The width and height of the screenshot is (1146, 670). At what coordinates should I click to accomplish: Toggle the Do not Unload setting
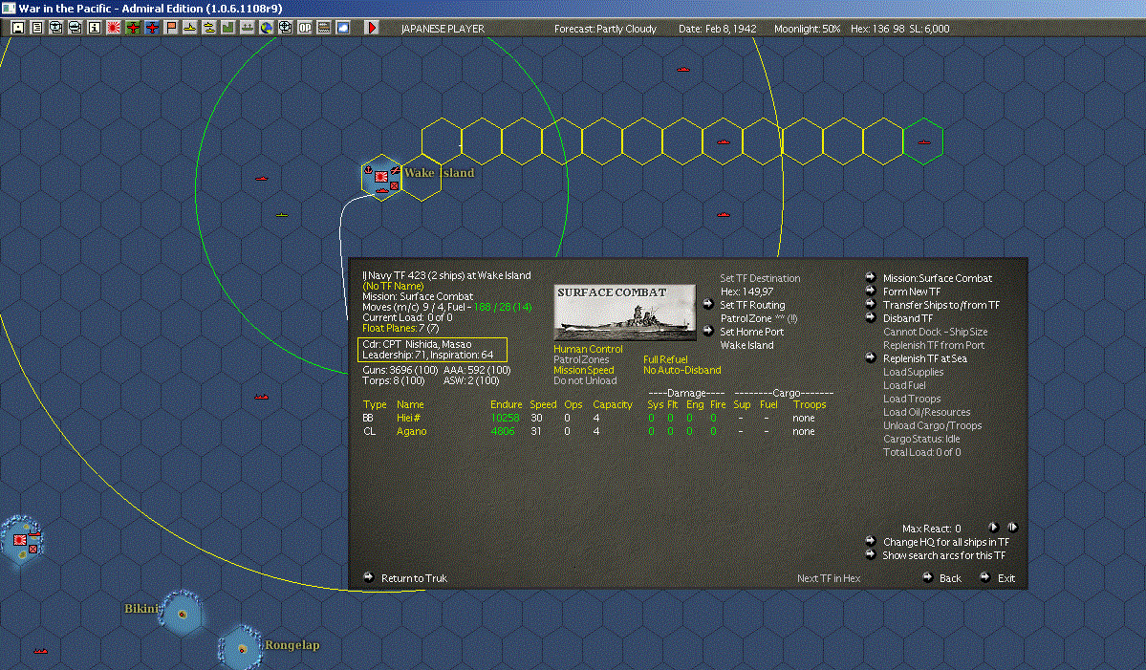(585, 380)
